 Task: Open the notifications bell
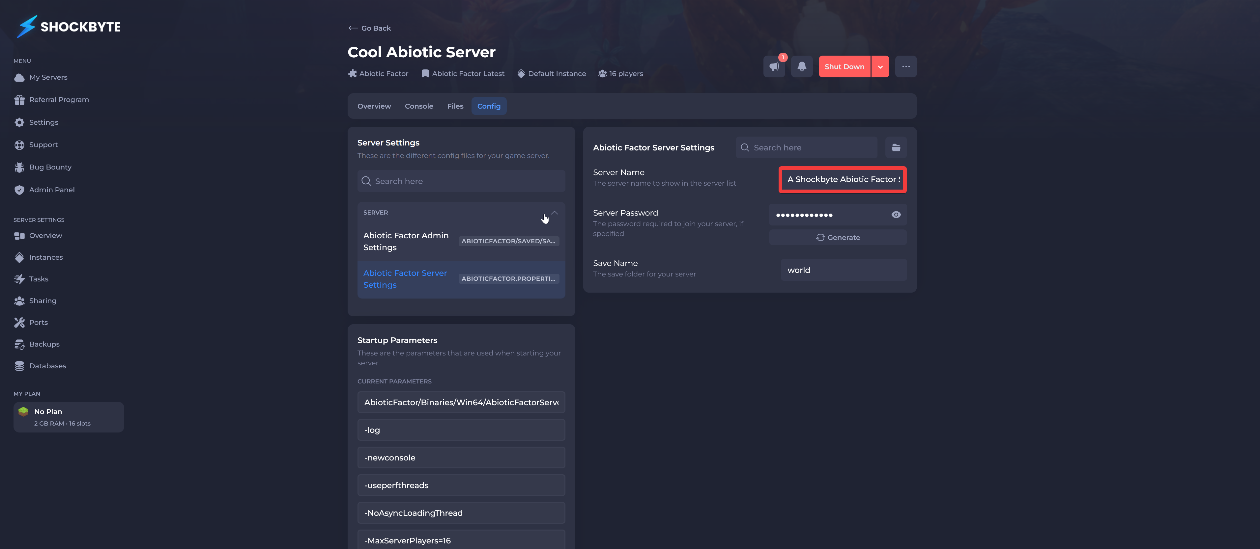pos(802,66)
